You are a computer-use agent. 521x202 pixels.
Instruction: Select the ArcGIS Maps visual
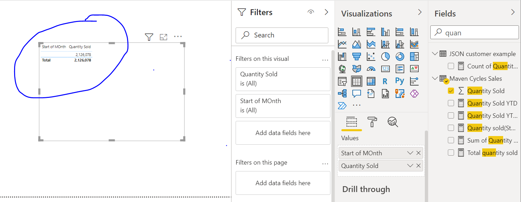(x=400, y=93)
